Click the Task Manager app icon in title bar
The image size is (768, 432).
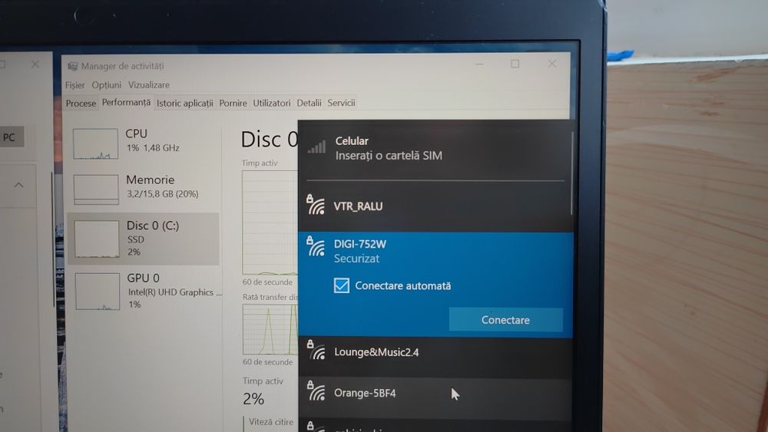73,66
